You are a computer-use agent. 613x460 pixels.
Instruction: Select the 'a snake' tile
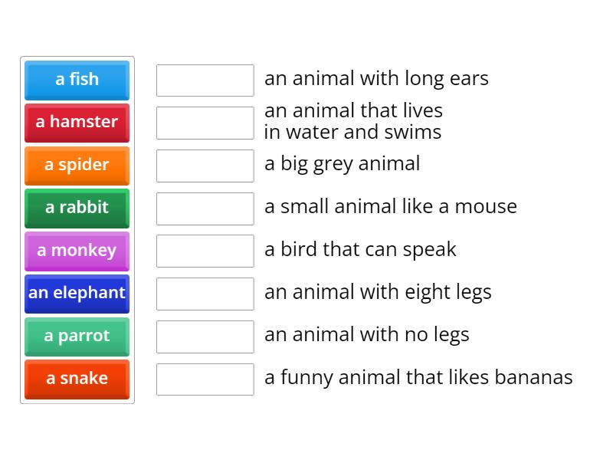tap(77, 379)
